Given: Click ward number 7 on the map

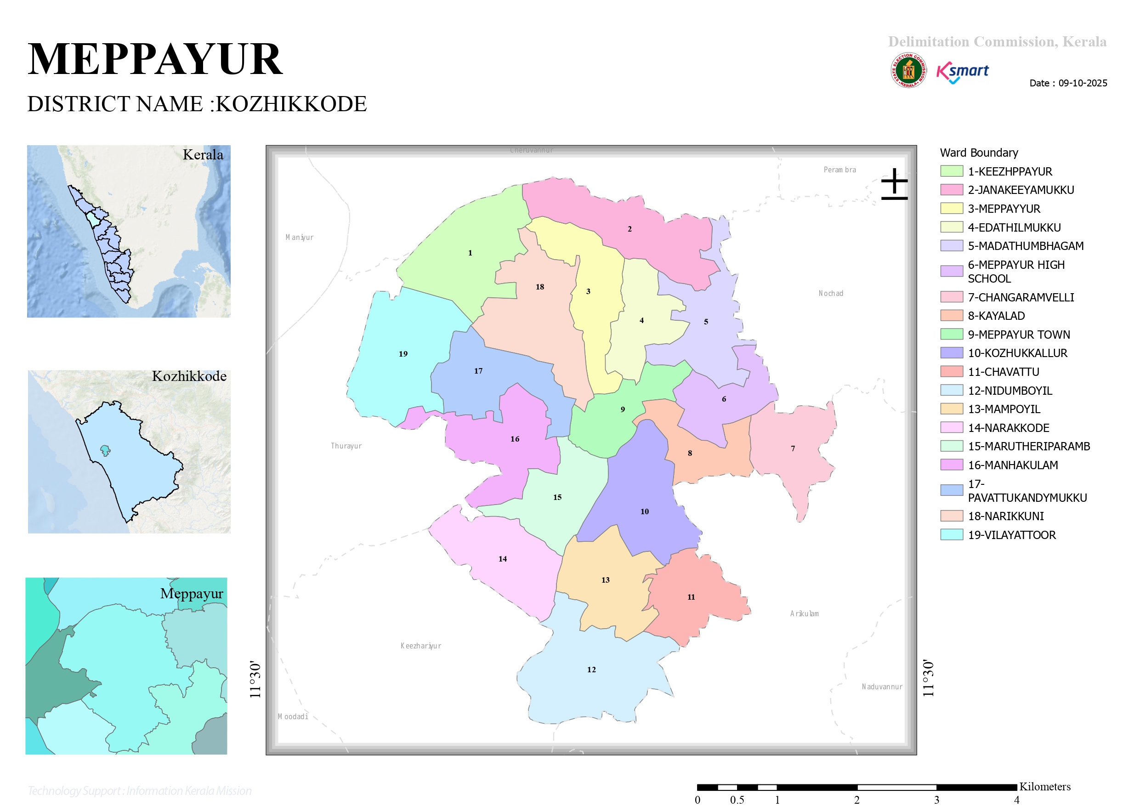Looking at the screenshot, I should point(793,448).
